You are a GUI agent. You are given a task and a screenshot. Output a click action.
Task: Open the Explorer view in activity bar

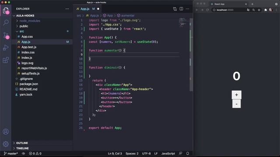pyautogui.click(x=6, y=10)
